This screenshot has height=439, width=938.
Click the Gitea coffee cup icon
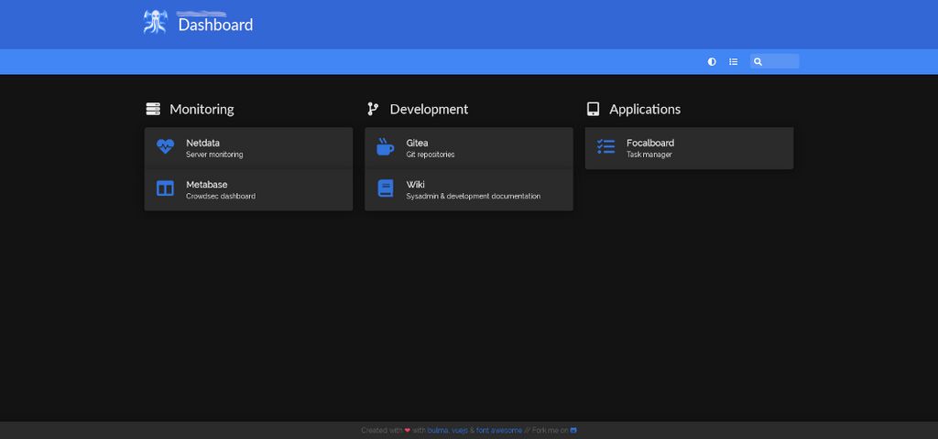(386, 147)
